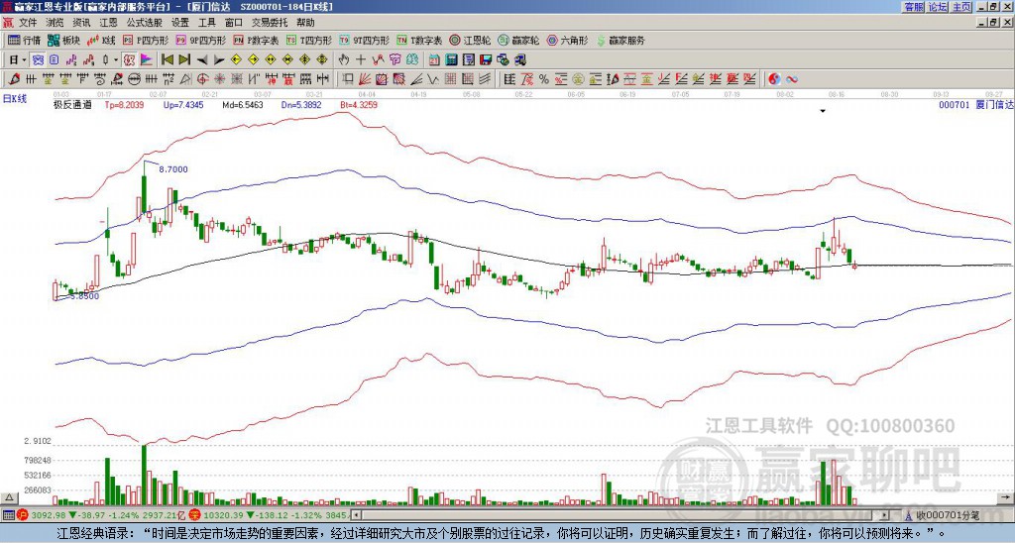Select the crosshair plus cursor tool

click(x=361, y=59)
